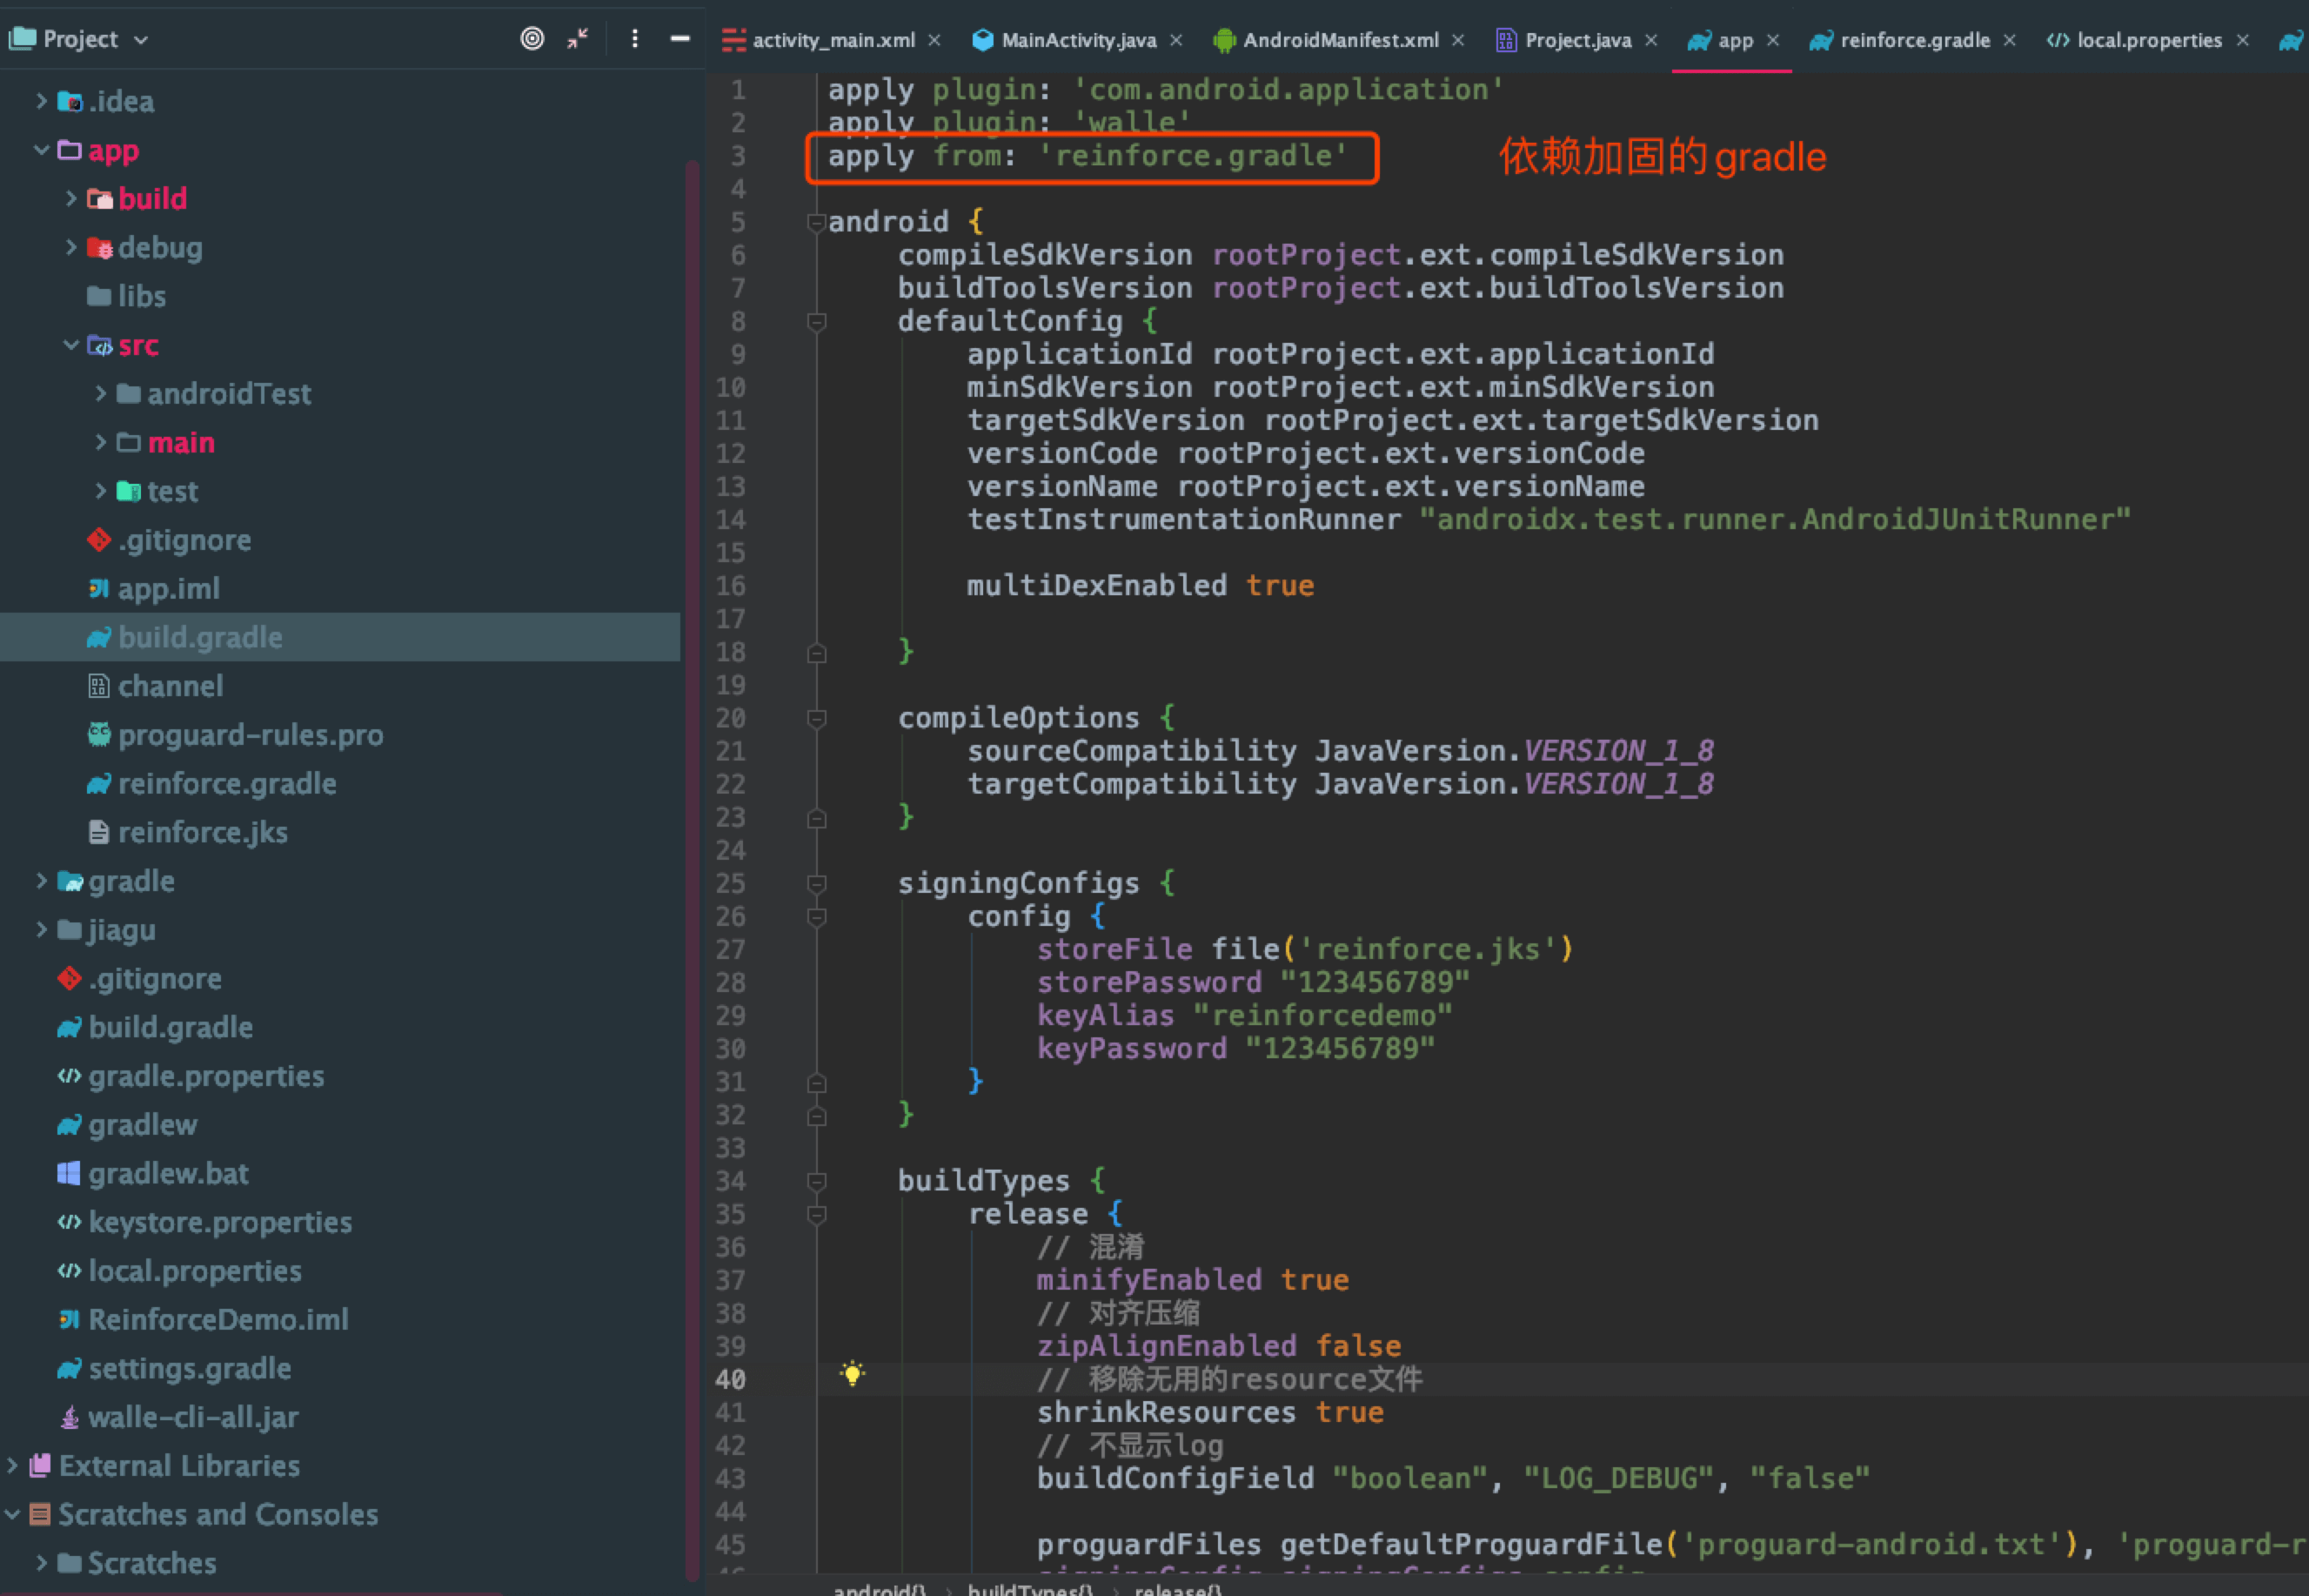Expand the test folder
The image size is (2309, 1596).
pyautogui.click(x=101, y=490)
